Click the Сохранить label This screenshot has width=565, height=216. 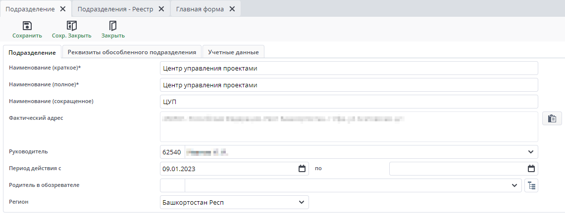click(27, 36)
